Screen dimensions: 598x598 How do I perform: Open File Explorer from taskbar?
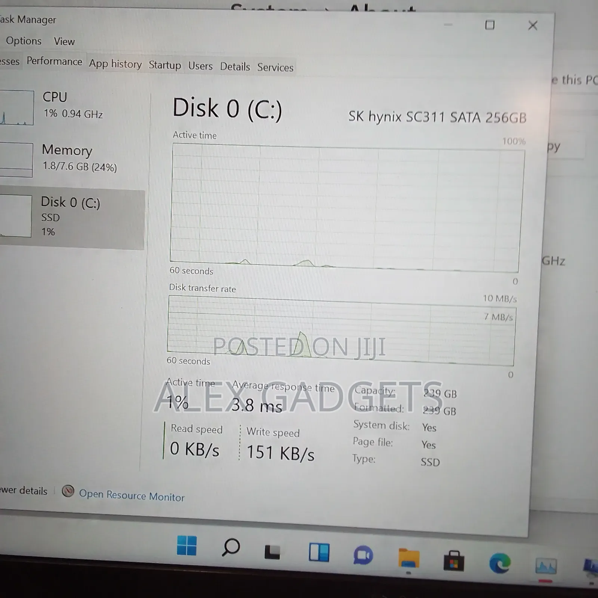click(x=409, y=558)
